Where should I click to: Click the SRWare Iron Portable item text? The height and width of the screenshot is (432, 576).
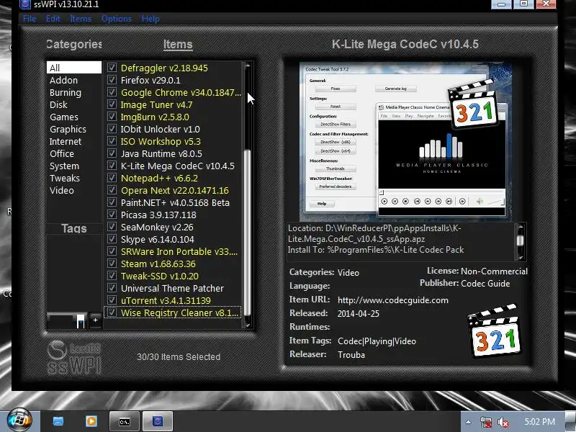(179, 251)
